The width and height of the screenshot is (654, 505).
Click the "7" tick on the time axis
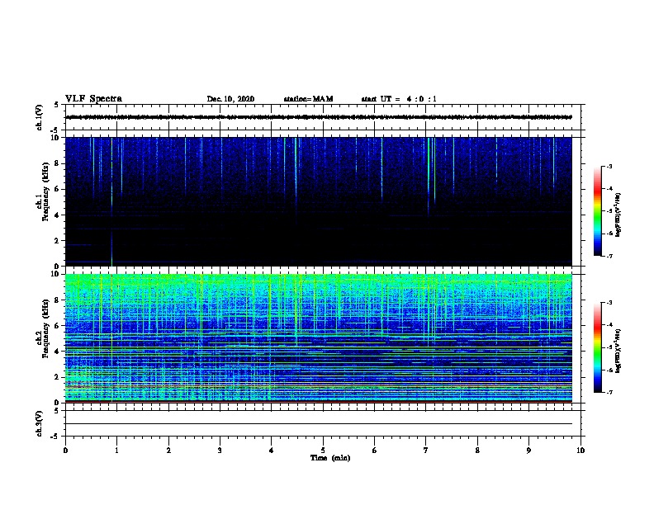(x=426, y=451)
